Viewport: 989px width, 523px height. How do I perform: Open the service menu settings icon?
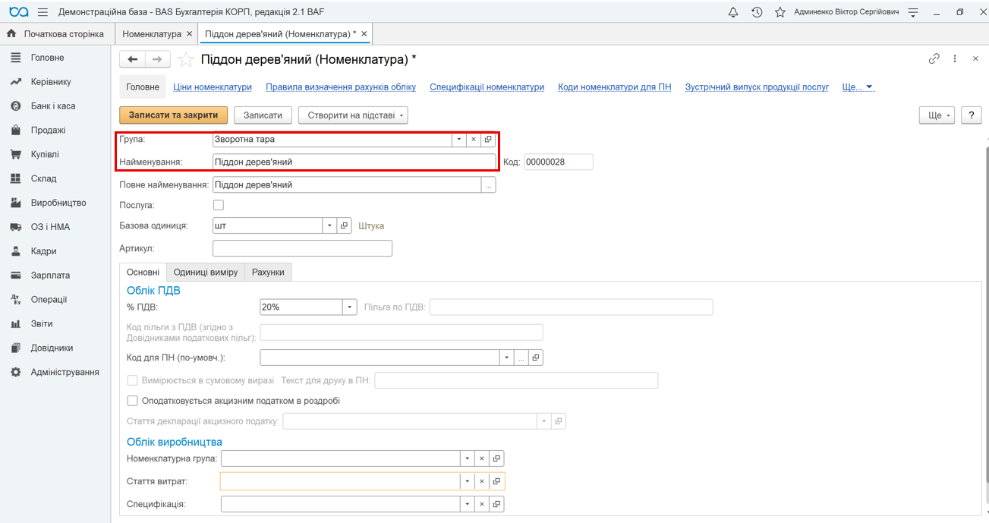point(913,12)
